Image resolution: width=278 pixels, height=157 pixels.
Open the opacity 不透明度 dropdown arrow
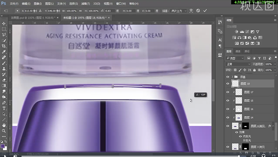click(x=275, y=64)
